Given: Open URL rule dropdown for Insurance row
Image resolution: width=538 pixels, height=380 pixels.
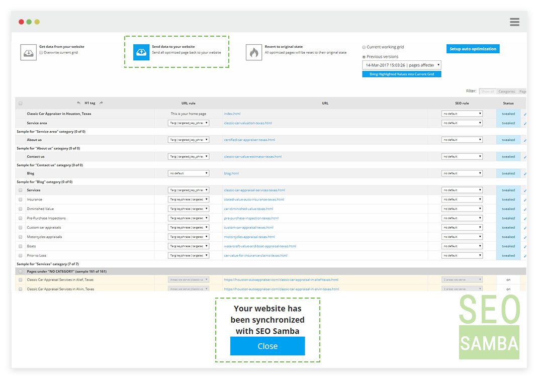Looking at the screenshot, I should click(189, 199).
